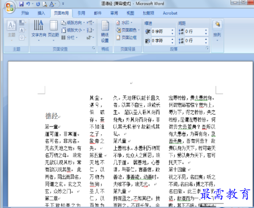Open the hyphenation dropdown icon

pos(91,37)
